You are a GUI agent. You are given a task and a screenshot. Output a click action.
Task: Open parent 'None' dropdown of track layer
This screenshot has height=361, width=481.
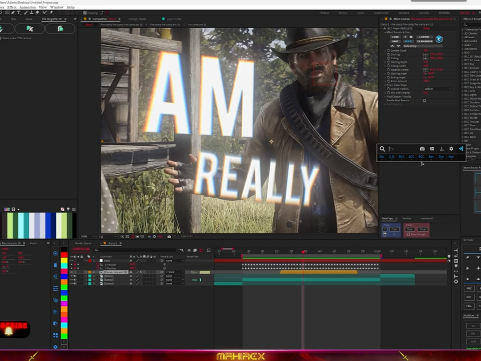pyautogui.click(x=174, y=261)
